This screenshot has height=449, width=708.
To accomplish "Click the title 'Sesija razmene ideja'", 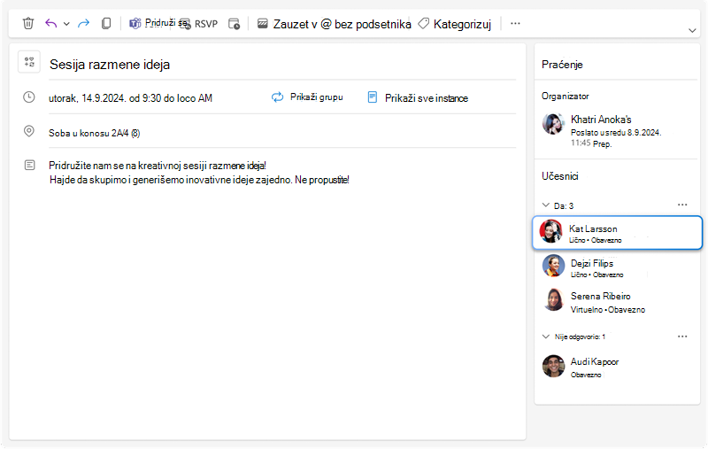I will tap(110, 65).
